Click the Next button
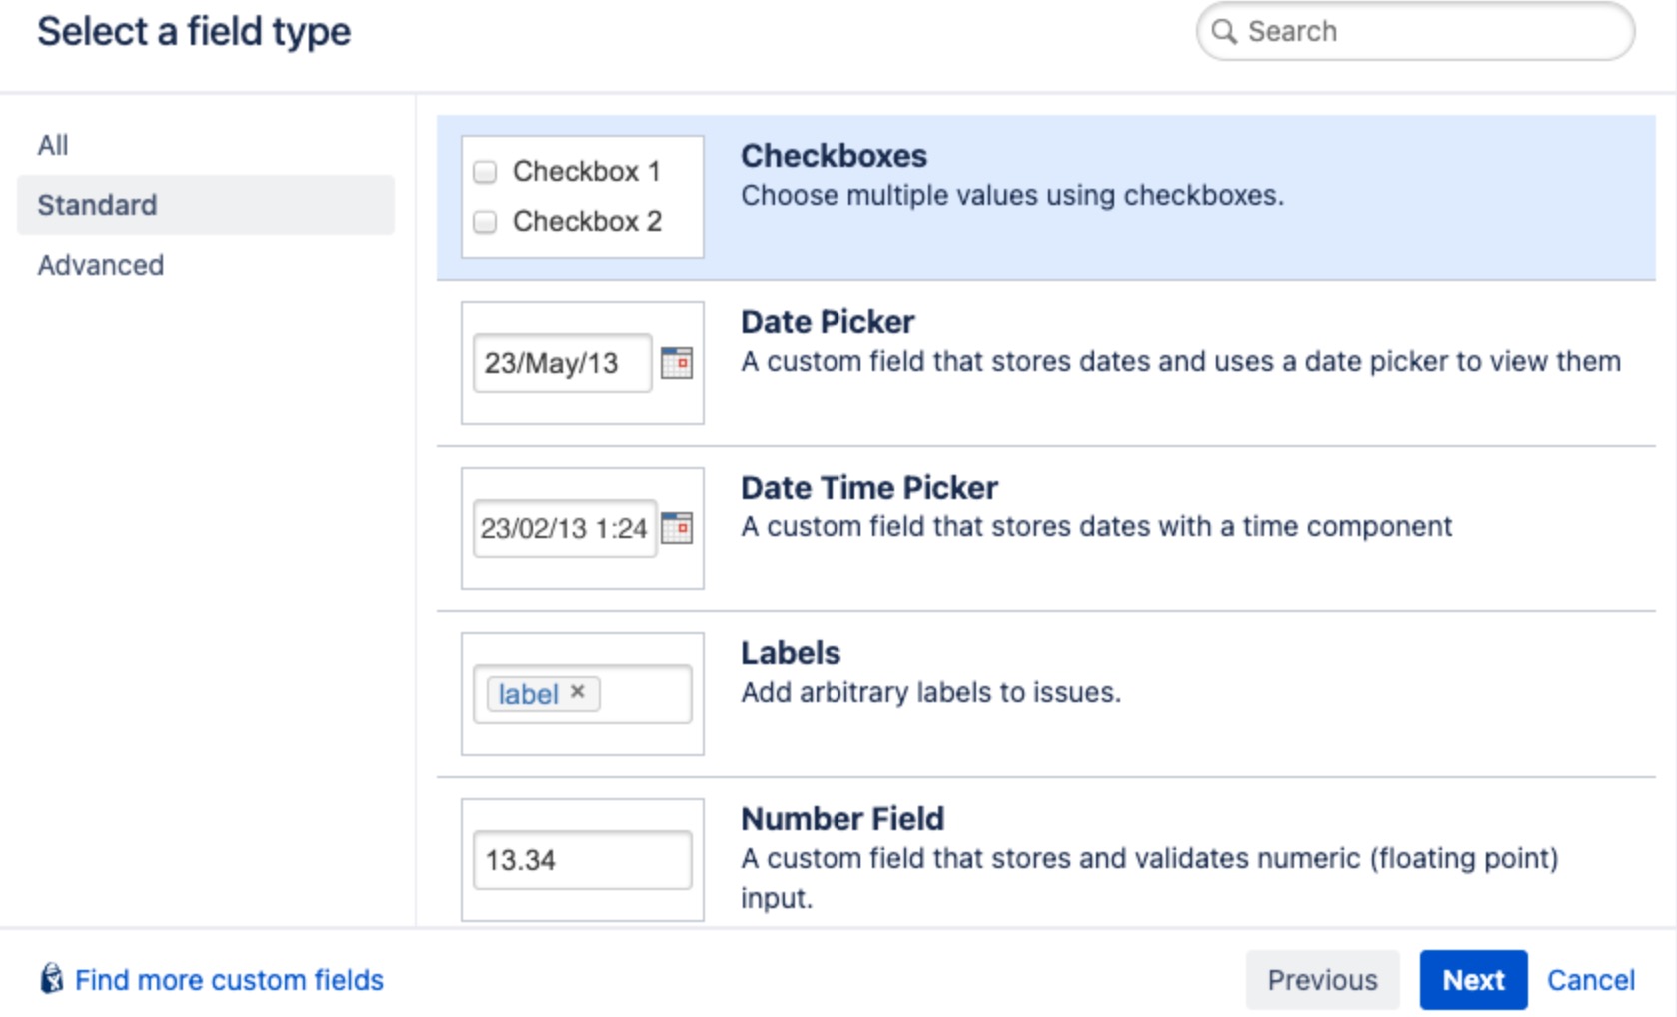The image size is (1677, 1017). pos(1473,980)
